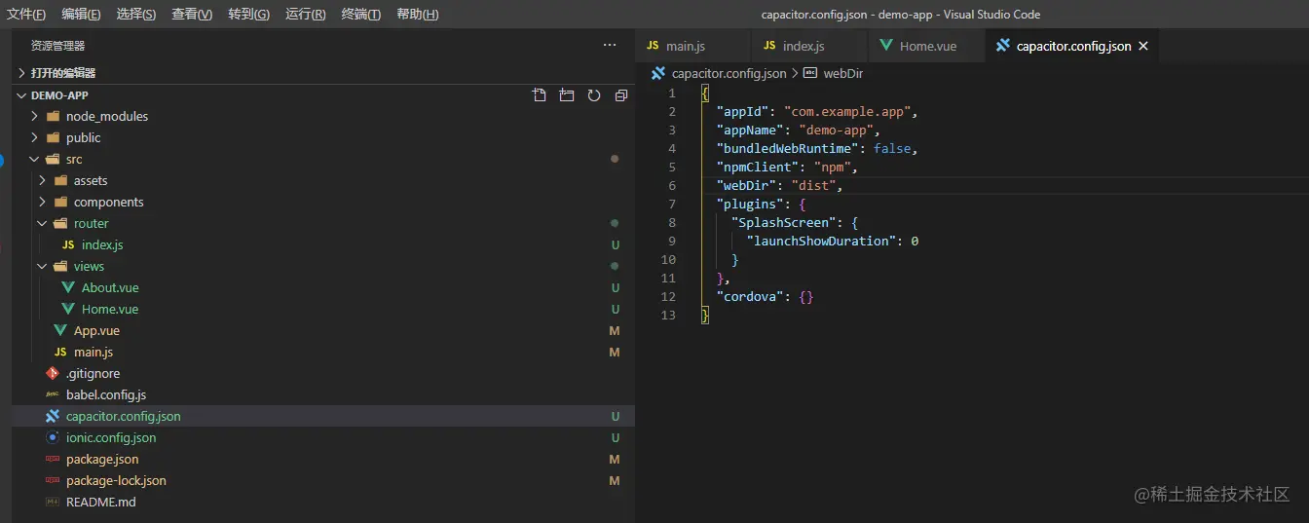Click the New File icon in explorer header

540,95
